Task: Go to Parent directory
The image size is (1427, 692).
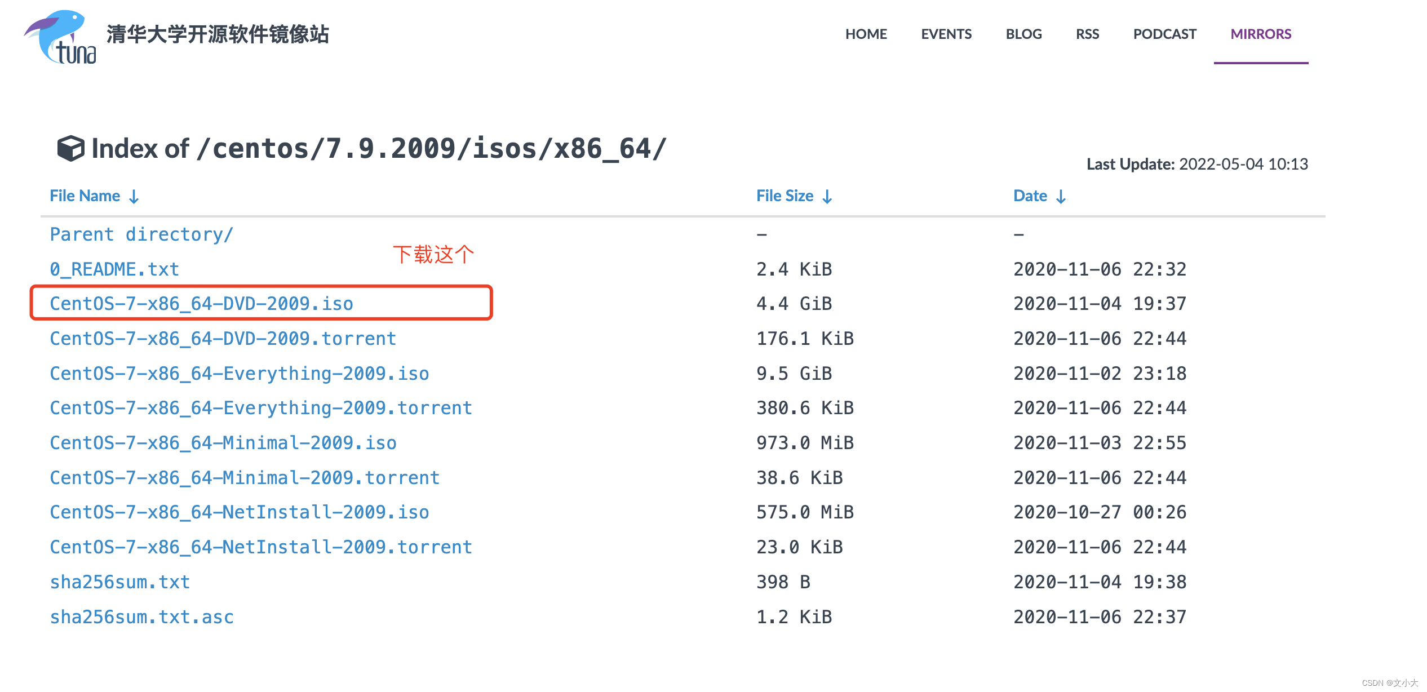Action: [141, 234]
